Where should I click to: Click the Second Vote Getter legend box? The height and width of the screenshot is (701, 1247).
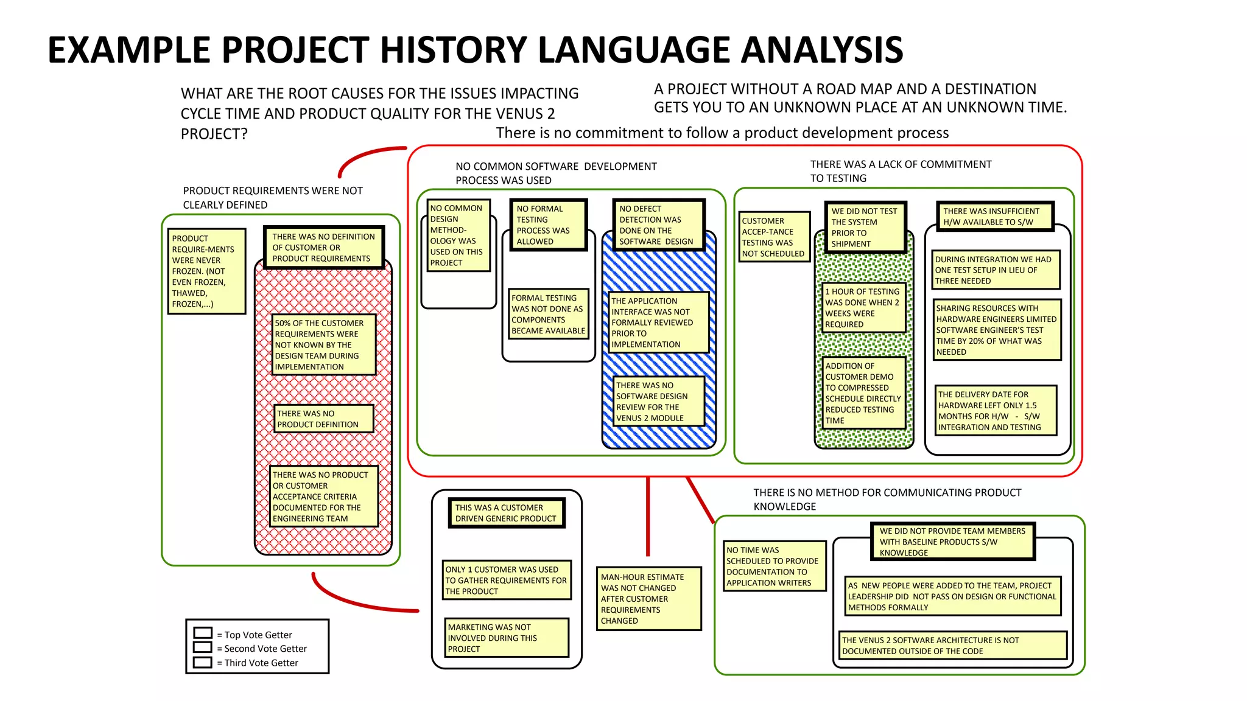203,647
